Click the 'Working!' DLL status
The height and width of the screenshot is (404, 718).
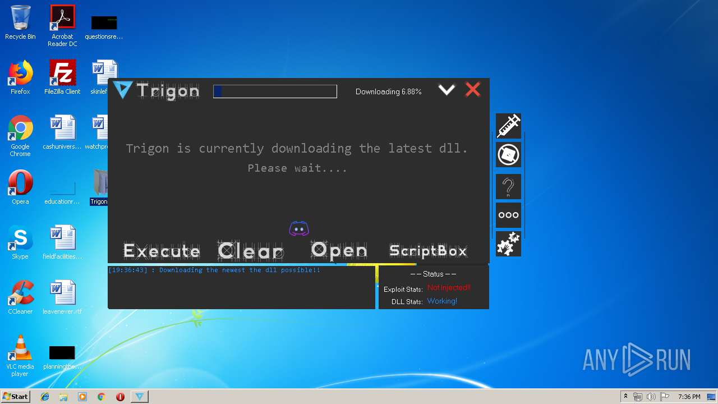point(442,301)
